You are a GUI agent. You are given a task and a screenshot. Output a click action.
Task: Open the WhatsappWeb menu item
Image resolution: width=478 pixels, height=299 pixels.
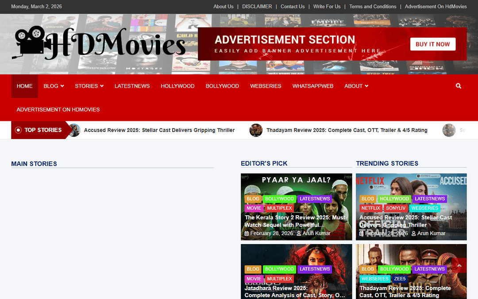point(313,86)
